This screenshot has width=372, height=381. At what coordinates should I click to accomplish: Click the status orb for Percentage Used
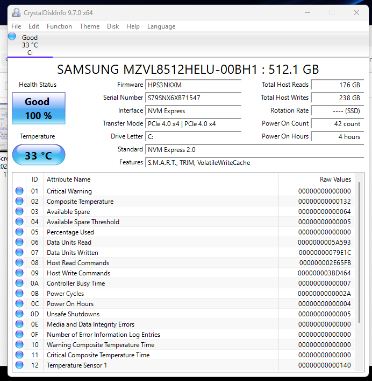19,232
